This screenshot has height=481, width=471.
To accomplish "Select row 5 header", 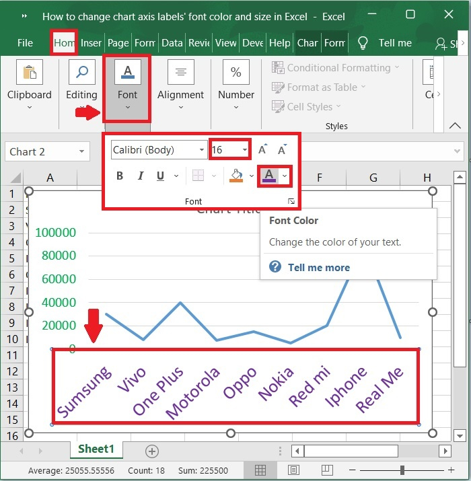I will click(11, 258).
